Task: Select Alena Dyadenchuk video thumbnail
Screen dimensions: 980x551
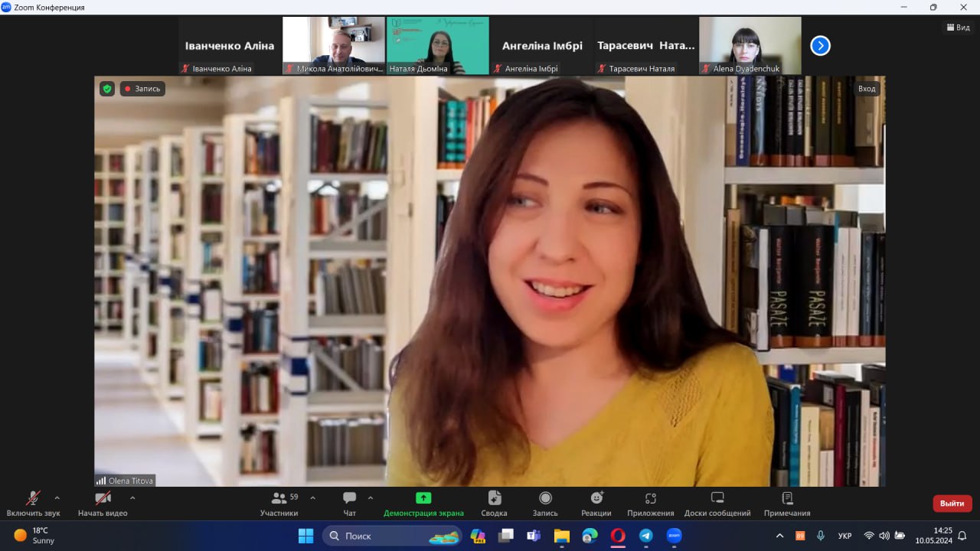Action: pyautogui.click(x=750, y=46)
